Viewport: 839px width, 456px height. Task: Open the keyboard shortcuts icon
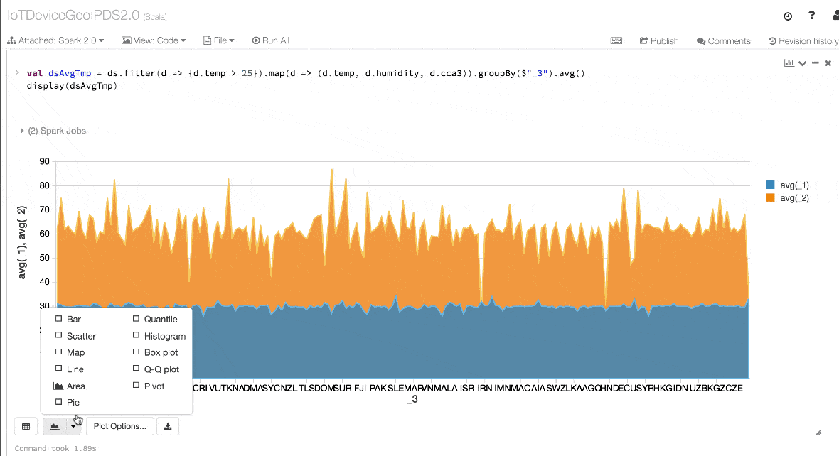(616, 40)
